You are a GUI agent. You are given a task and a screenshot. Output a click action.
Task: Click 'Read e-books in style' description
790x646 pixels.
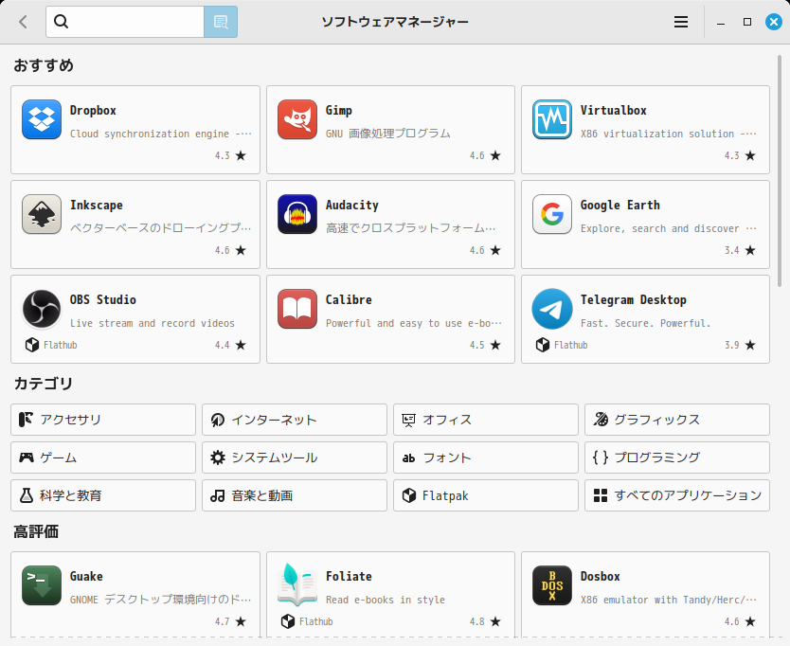tap(386, 600)
